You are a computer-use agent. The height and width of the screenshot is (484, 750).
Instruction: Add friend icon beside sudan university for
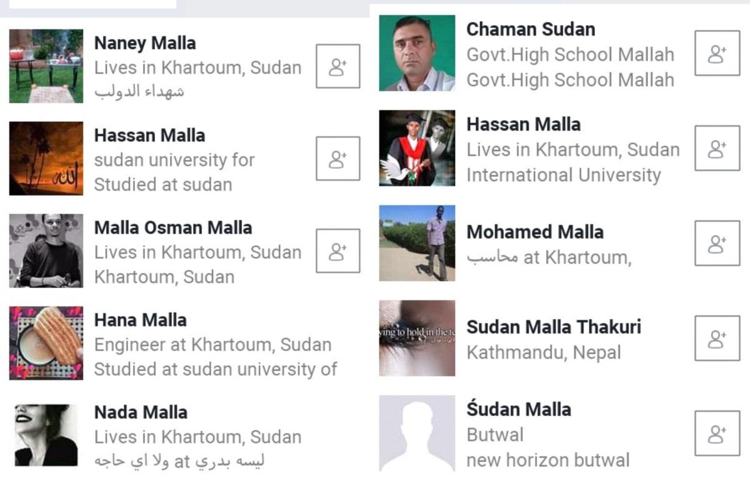tap(338, 159)
